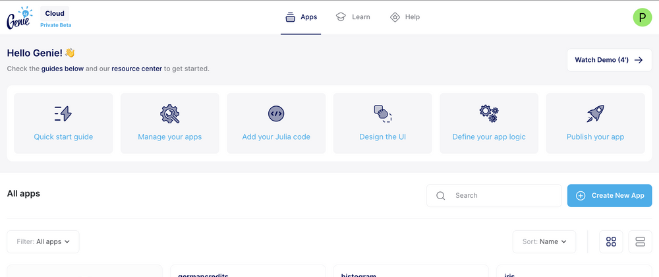659x277 pixels.
Task: Follow the guides below link
Action: [x=62, y=69]
